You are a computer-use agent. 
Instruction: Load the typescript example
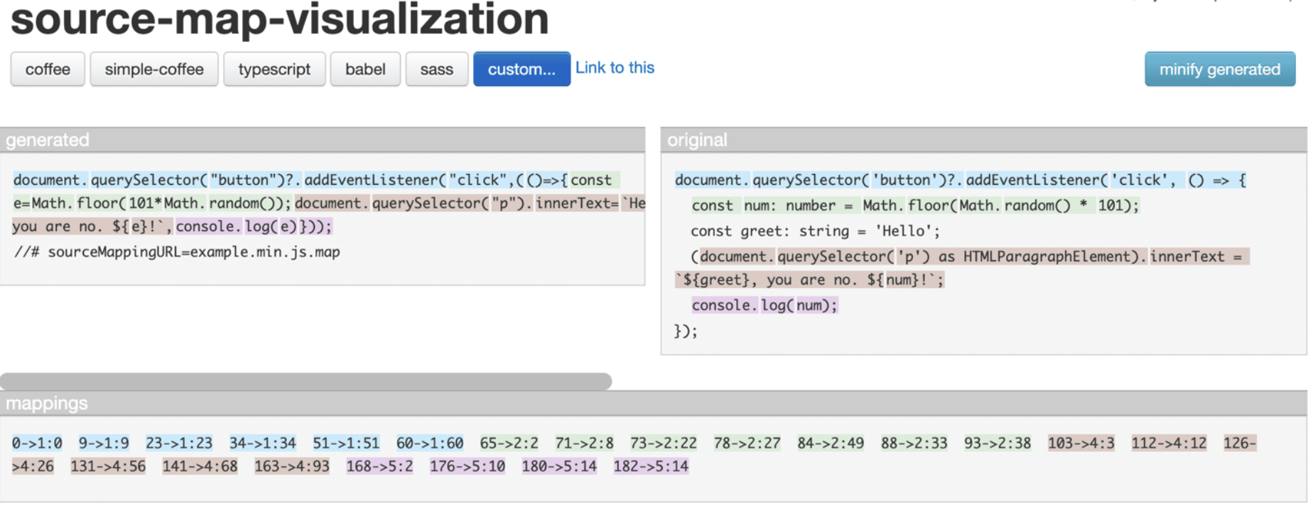click(274, 69)
